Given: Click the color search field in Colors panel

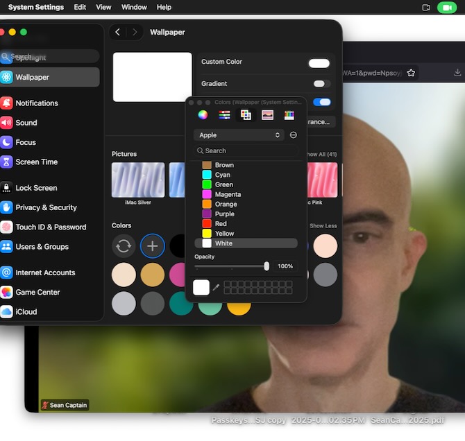Looking at the screenshot, I should tap(246, 151).
